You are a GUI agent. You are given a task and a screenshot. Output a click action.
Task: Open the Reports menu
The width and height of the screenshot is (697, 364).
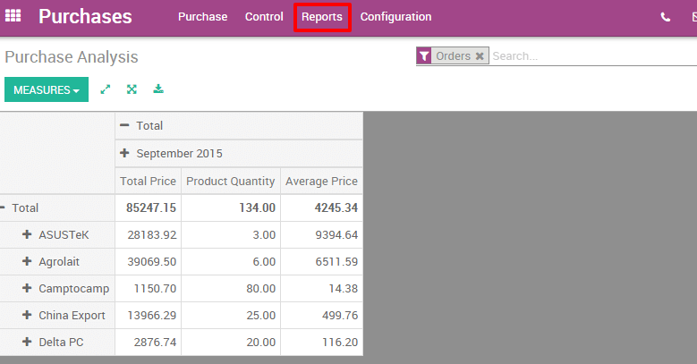pos(321,17)
